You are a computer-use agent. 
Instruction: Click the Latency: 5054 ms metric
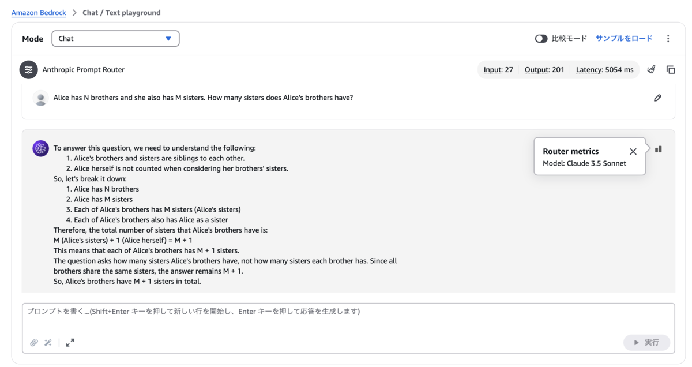604,70
